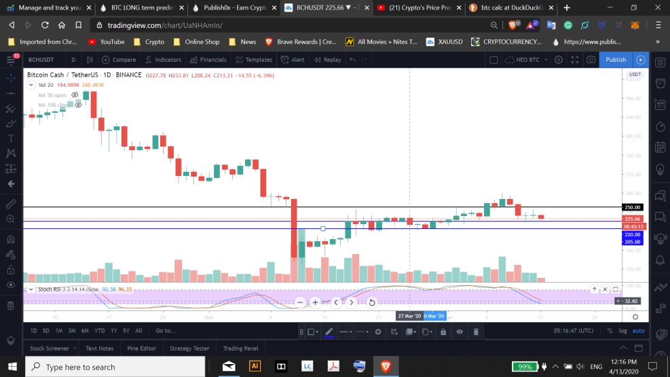Toggle log scale mode
Viewport: 670px width, 377px height.
click(623, 331)
